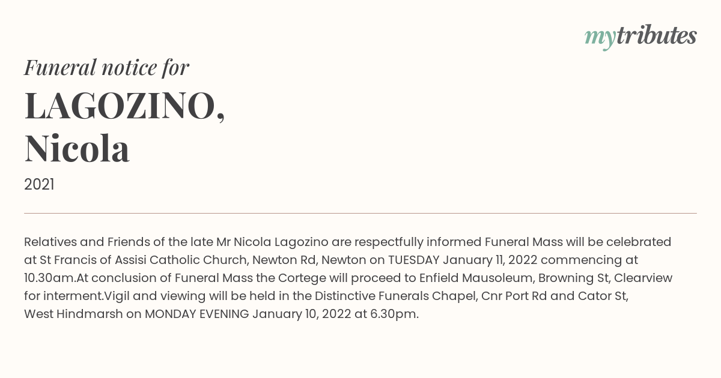Click the first name Nicola in title

77,149
